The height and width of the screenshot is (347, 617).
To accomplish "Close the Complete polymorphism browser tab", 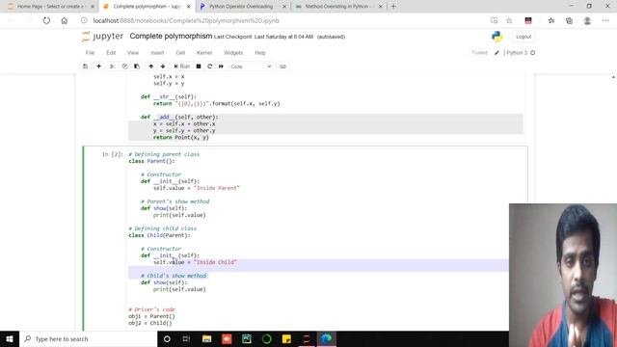I will (189, 7).
